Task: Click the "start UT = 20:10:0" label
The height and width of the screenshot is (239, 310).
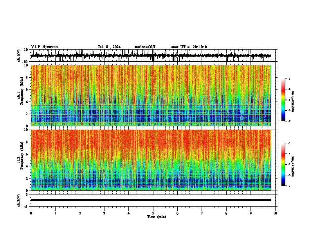Action: [x=189, y=47]
